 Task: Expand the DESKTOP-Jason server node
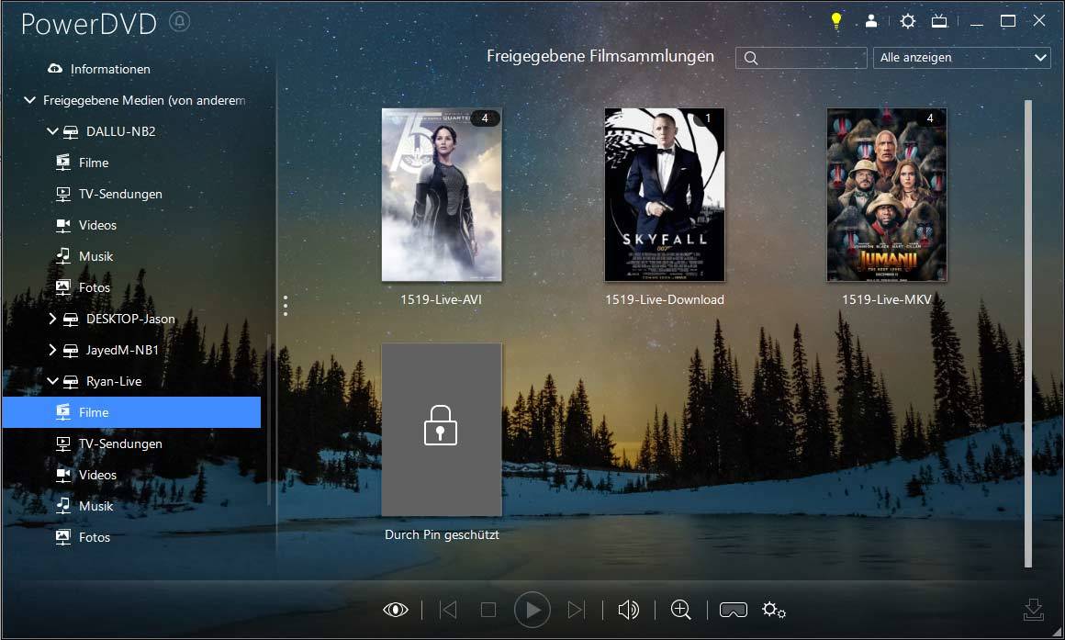point(52,319)
